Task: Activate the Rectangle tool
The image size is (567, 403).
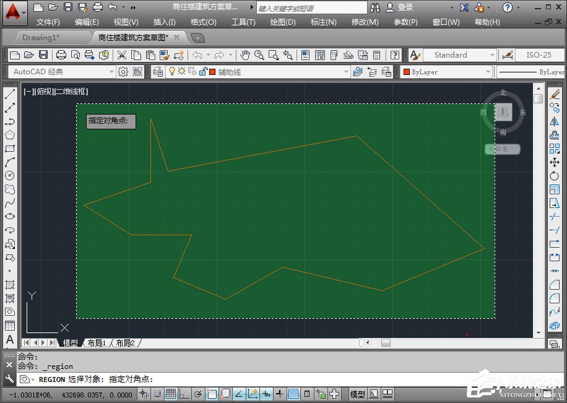Action: click(8, 147)
